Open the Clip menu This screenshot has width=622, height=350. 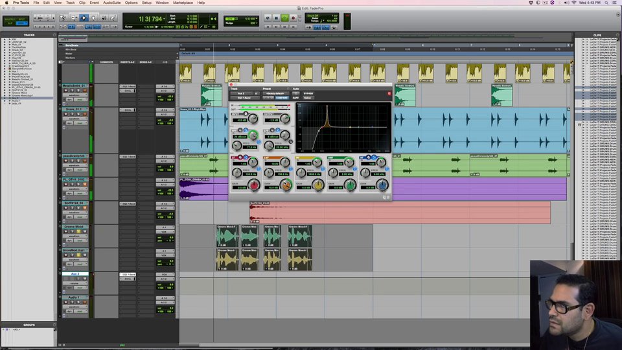point(82,3)
